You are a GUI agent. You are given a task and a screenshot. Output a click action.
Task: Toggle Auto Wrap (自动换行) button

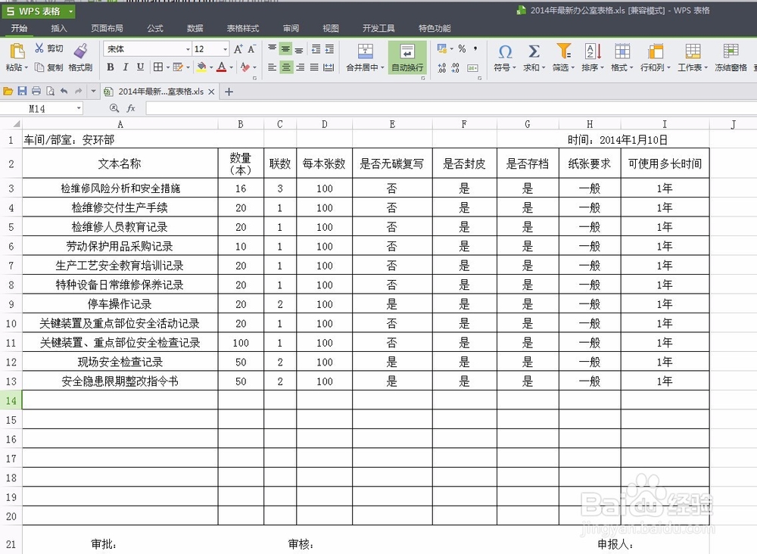click(407, 58)
